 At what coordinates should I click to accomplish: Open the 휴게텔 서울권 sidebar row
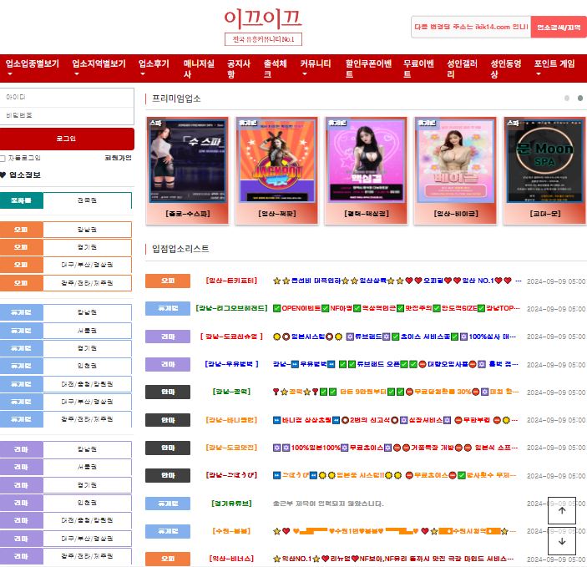tap(66, 331)
